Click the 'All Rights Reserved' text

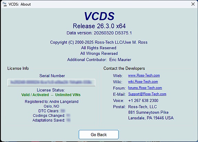[x=98, y=48]
